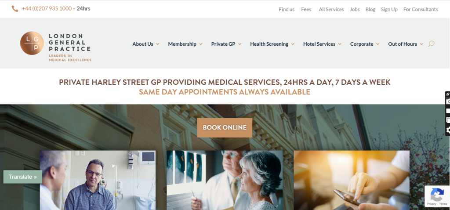450x210 pixels.
Task: Open the Find us link
Action: pos(287,9)
